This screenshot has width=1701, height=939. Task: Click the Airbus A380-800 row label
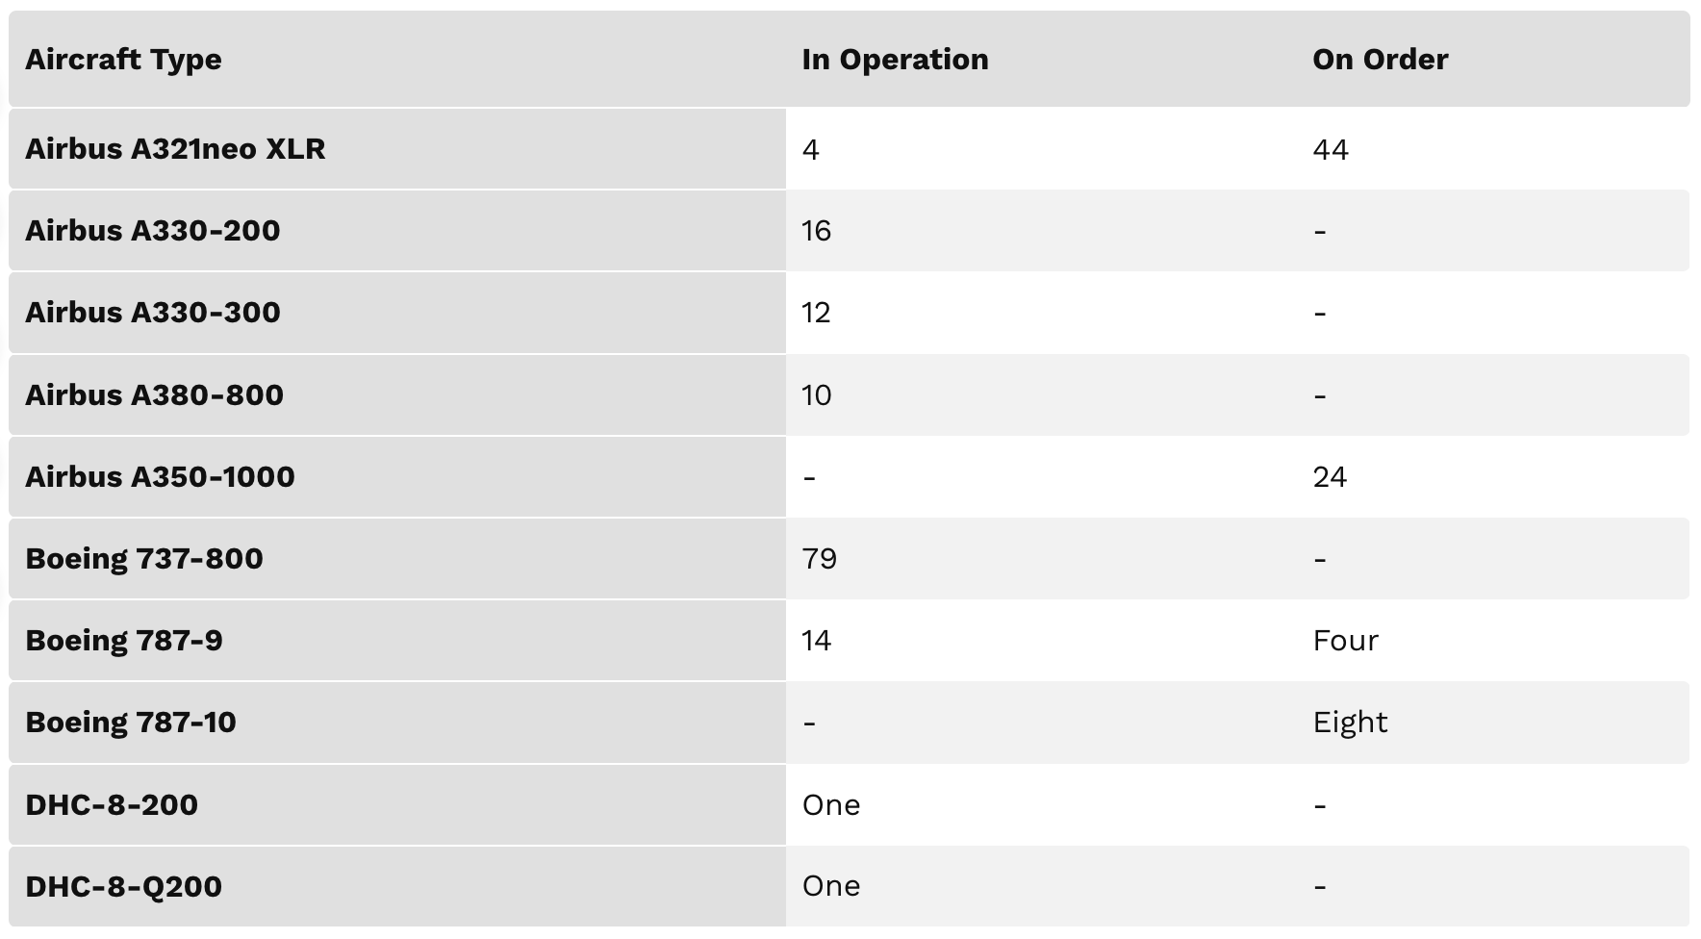154,395
